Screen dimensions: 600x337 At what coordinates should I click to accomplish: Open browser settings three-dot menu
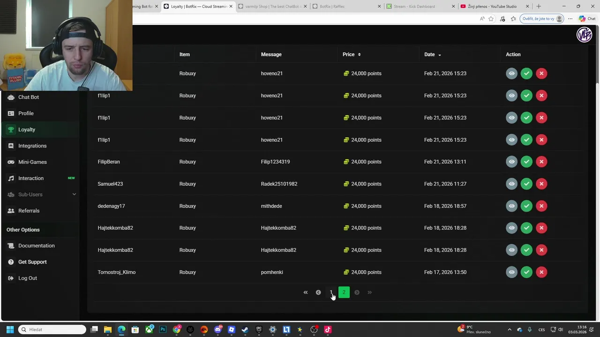(x=570, y=19)
